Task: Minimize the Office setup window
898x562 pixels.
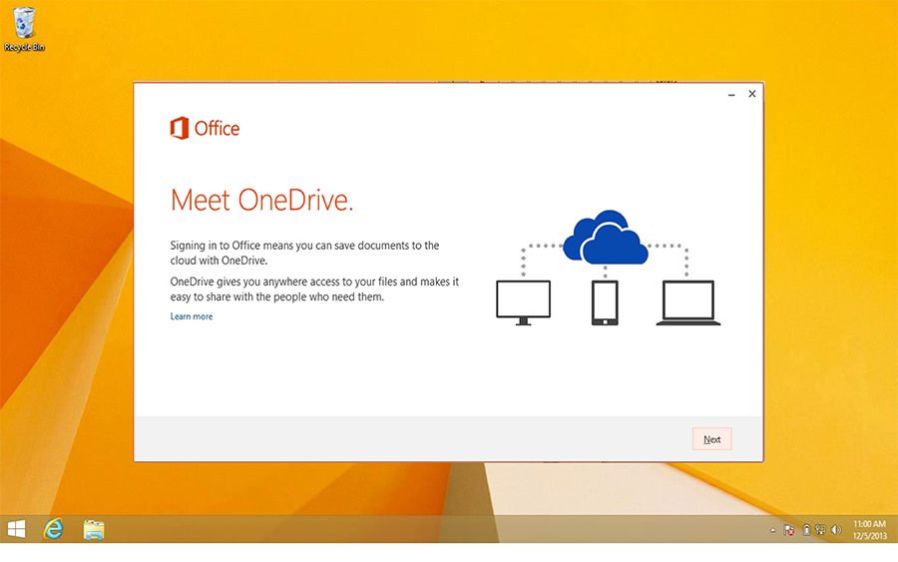Action: (x=731, y=94)
